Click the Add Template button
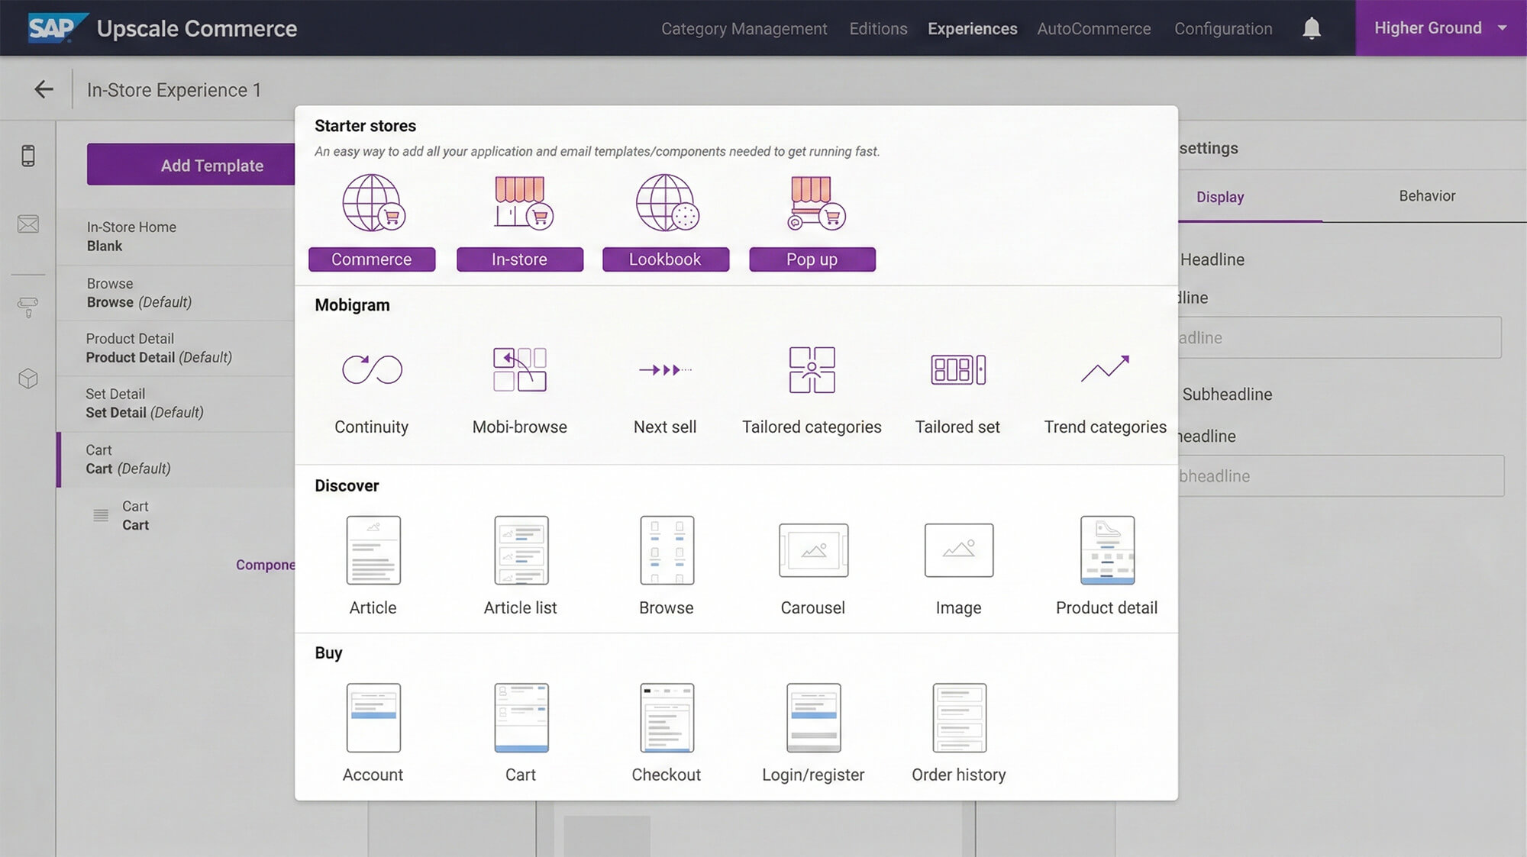This screenshot has height=857, width=1527. pyautogui.click(x=191, y=165)
